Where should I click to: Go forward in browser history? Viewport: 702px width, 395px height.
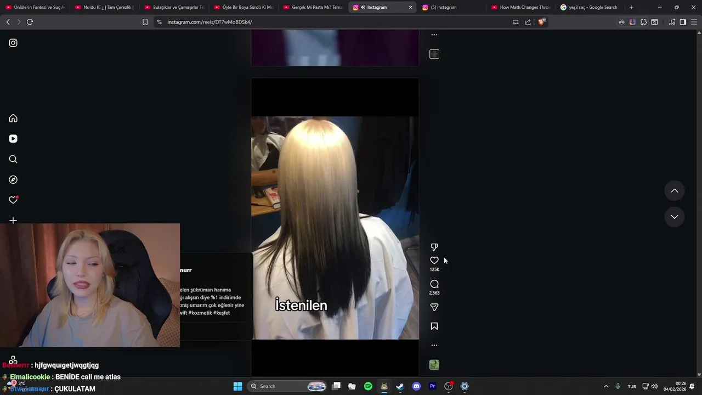tap(19, 22)
